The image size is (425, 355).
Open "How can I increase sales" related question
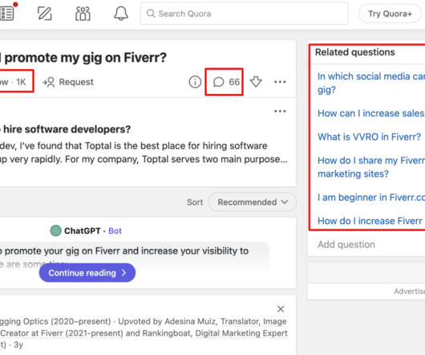[x=371, y=113]
